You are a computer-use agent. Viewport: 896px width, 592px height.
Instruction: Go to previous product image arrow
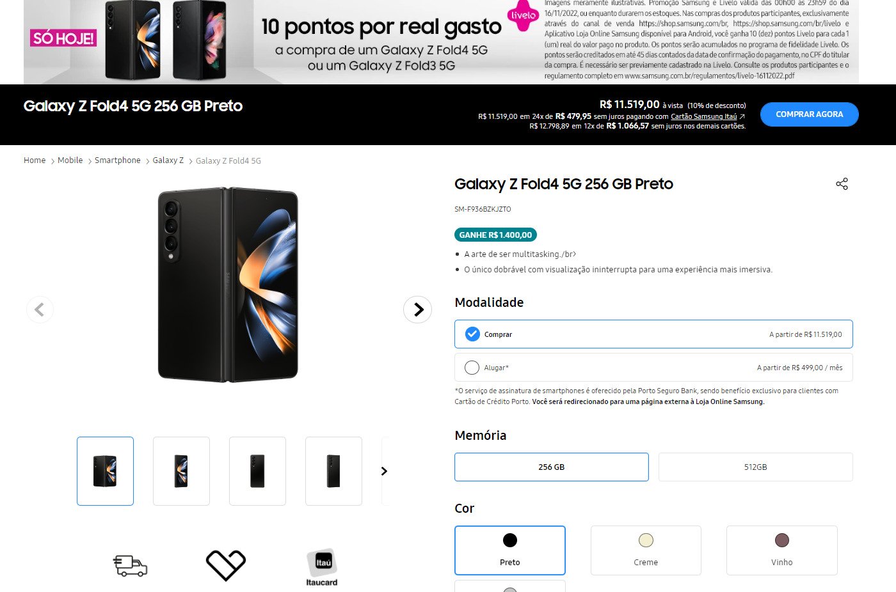pyautogui.click(x=40, y=309)
